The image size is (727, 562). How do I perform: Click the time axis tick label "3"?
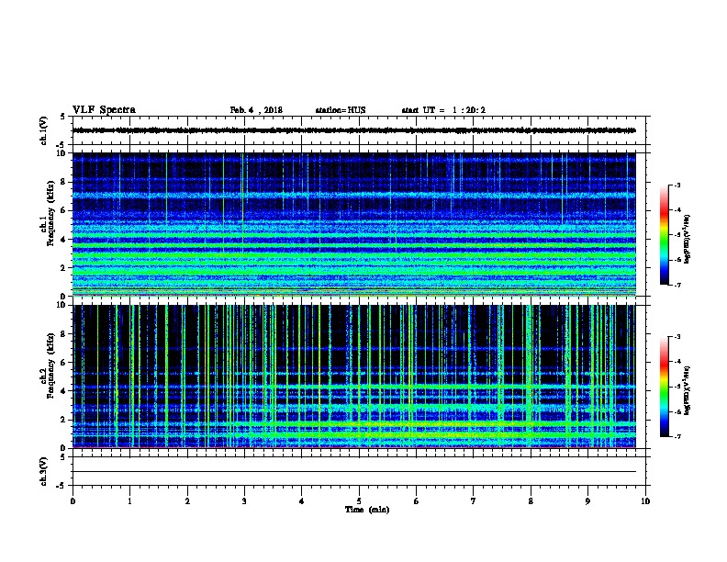(244, 501)
